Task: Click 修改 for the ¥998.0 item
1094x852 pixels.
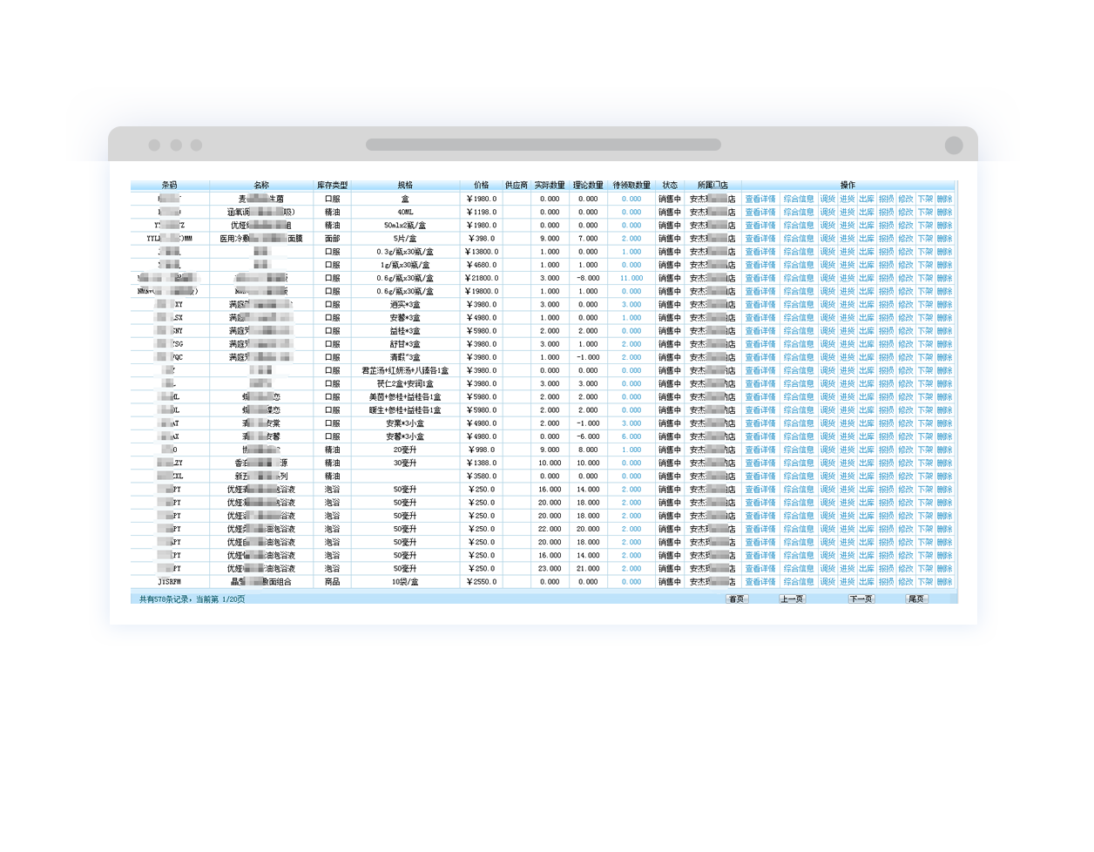Action: click(905, 450)
